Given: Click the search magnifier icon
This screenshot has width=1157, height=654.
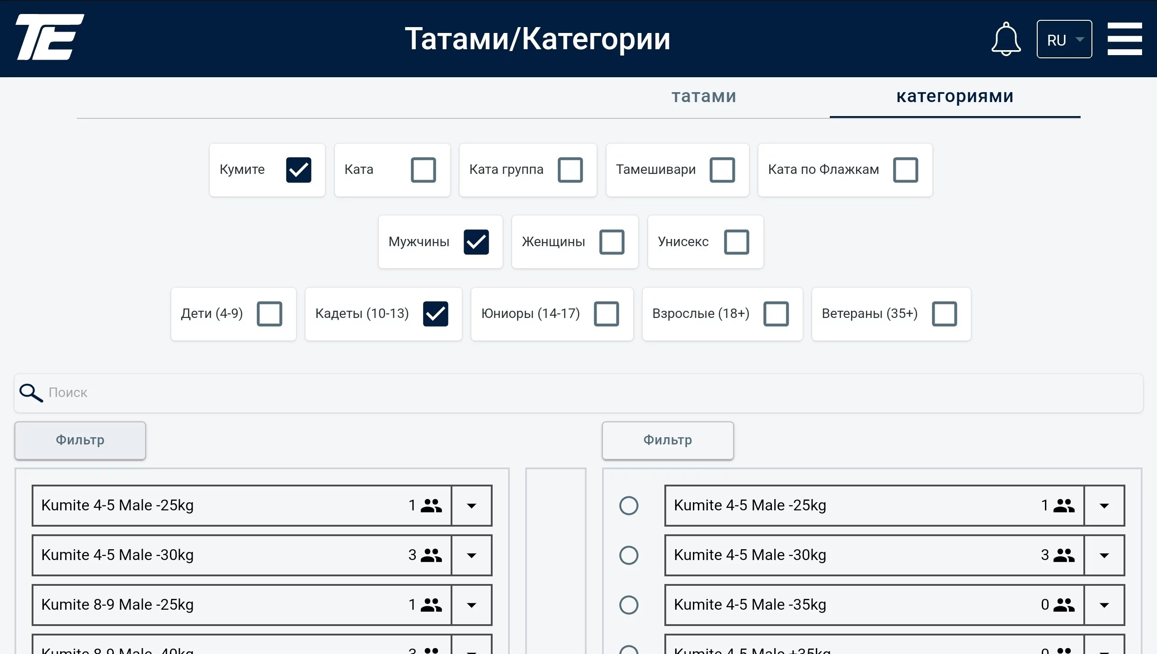Looking at the screenshot, I should (x=31, y=393).
